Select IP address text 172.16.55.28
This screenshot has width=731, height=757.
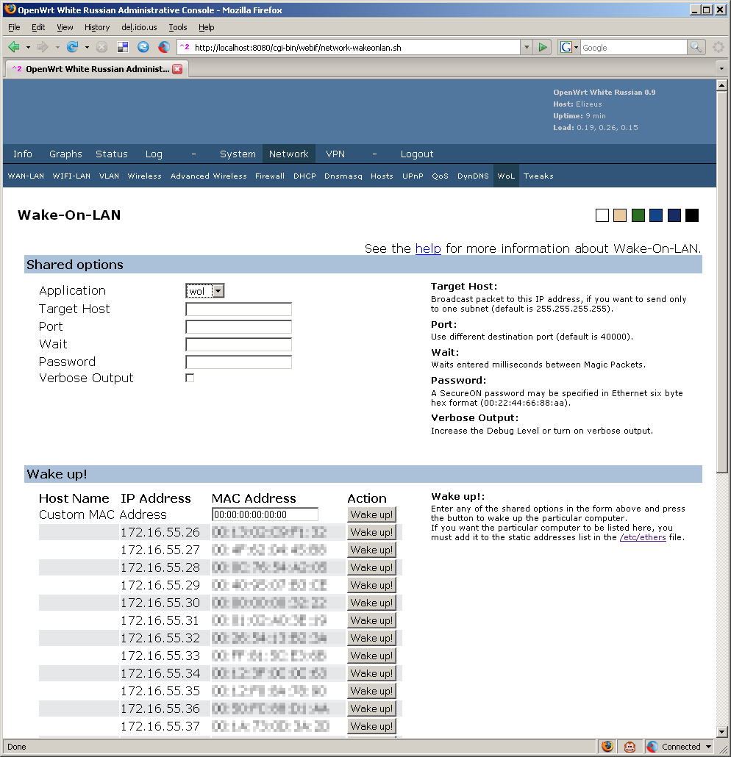pos(160,567)
